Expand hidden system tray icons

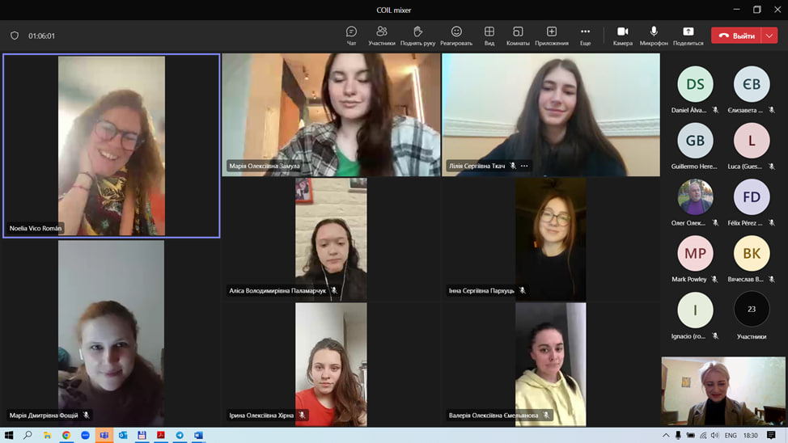point(666,436)
